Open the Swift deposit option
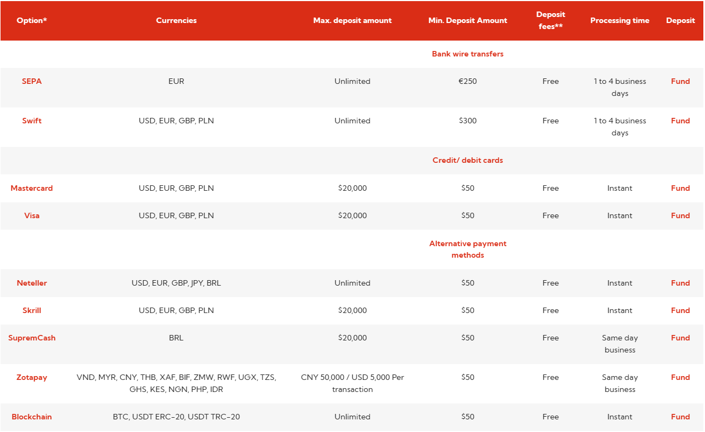 tap(32, 121)
